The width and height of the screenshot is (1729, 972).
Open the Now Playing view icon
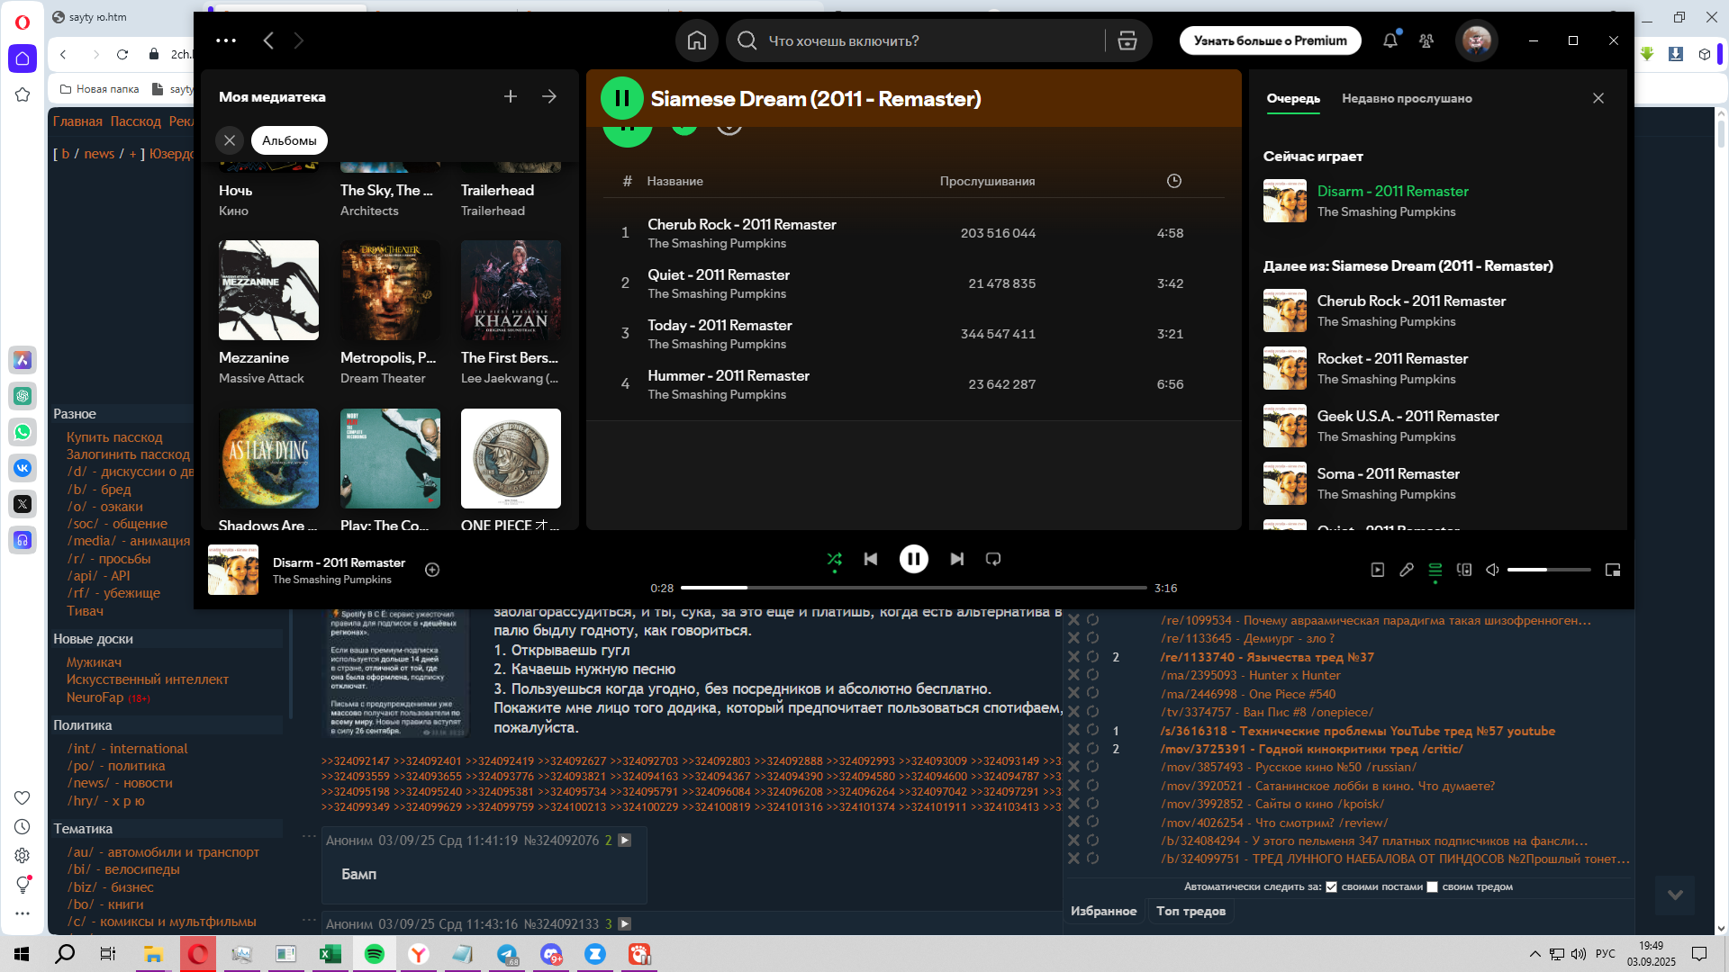coord(1378,570)
